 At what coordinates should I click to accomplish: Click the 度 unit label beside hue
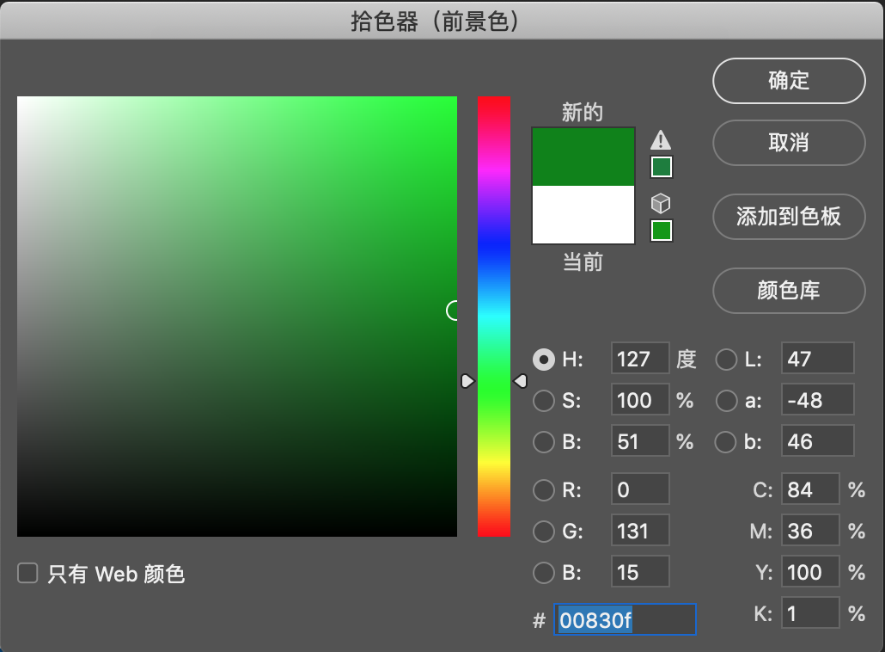click(687, 359)
